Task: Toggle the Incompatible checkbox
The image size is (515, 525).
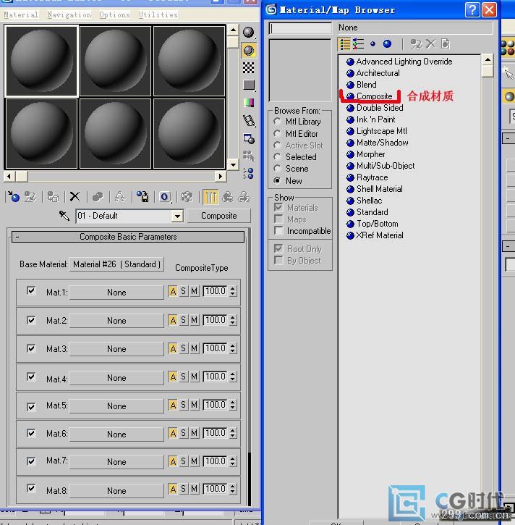Action: click(x=278, y=230)
